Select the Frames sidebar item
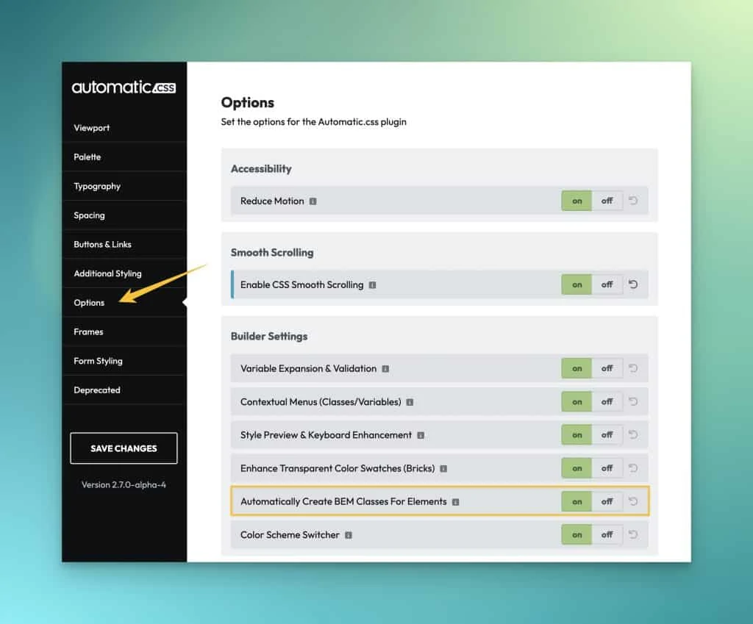The height and width of the screenshot is (624, 753). pos(88,331)
